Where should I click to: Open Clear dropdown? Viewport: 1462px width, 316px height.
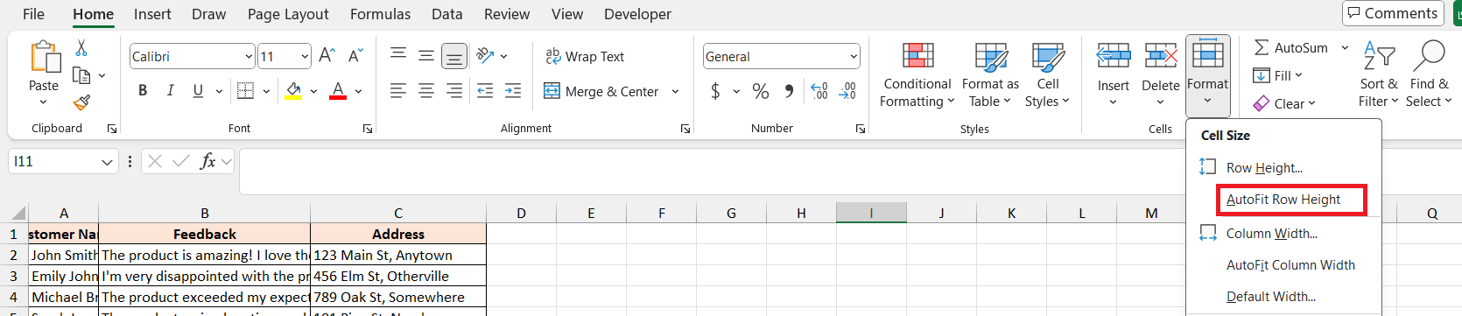coord(1284,103)
